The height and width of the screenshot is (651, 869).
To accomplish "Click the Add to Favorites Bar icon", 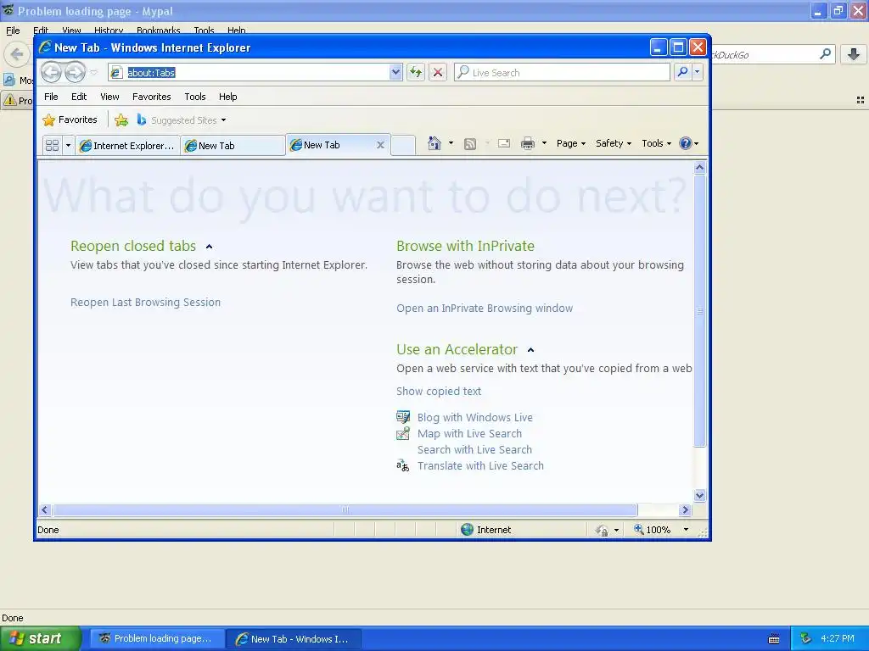I will click(121, 120).
